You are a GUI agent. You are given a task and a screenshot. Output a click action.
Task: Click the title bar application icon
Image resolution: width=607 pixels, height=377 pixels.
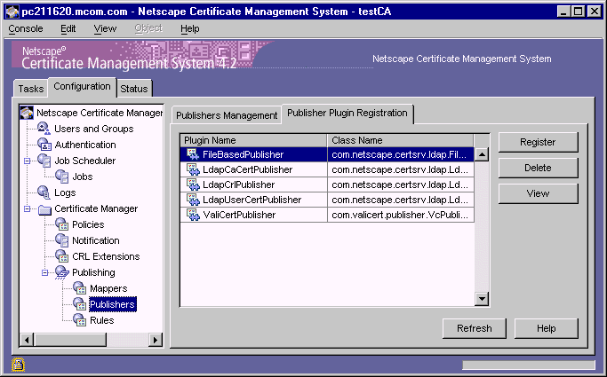[12, 12]
